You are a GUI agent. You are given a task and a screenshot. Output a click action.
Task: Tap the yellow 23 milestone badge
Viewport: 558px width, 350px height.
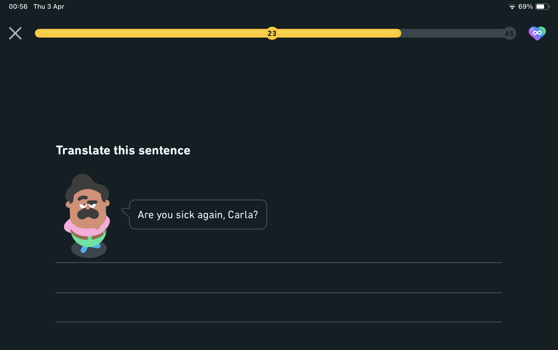click(x=272, y=33)
